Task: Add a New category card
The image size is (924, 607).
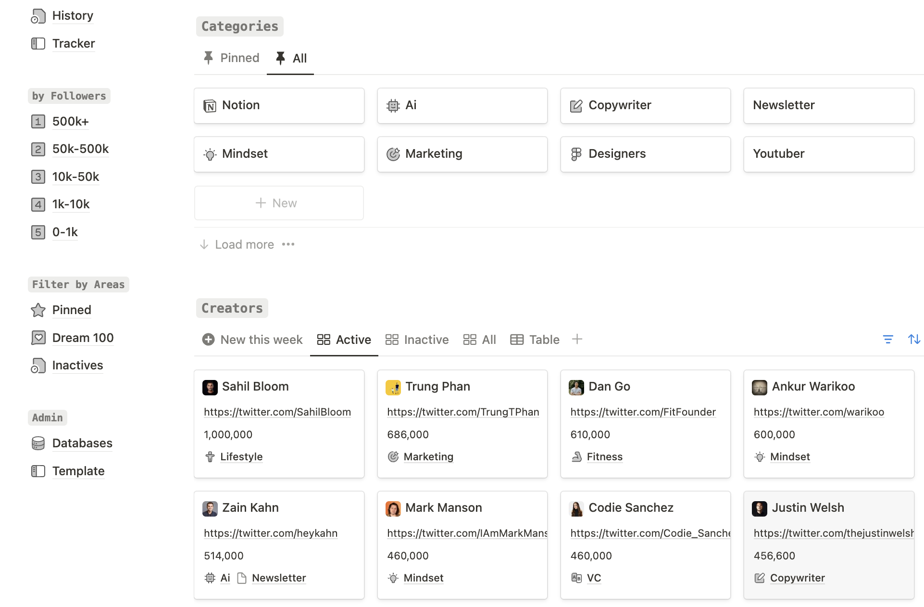Action: coord(279,203)
